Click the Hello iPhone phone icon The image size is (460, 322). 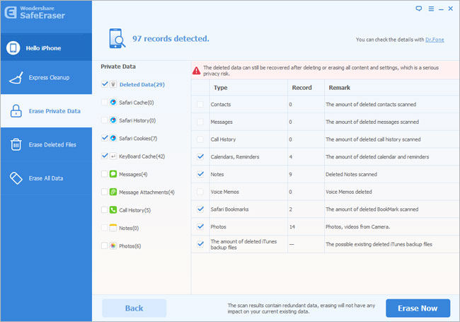13,48
